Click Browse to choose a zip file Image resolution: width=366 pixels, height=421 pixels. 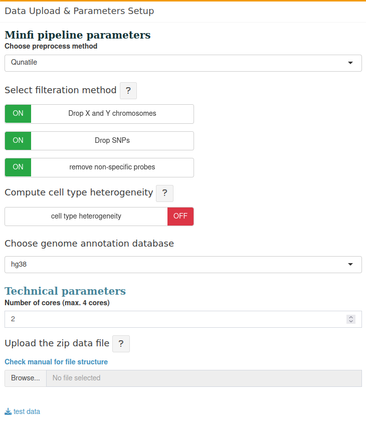[x=26, y=378]
